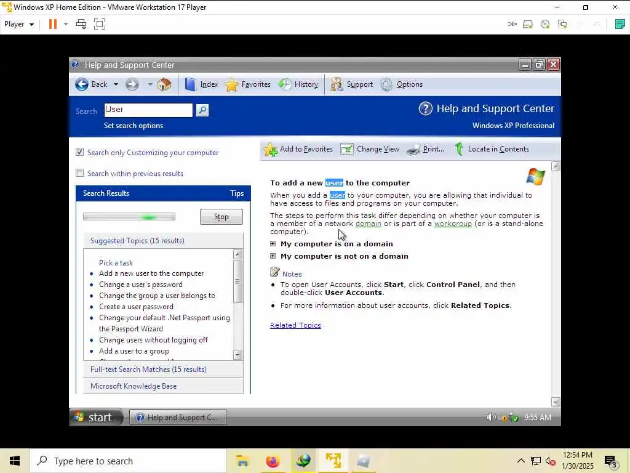Send Ctrl+Alt+Del to virtual machine
This screenshot has width=630, height=473.
click(x=81, y=24)
